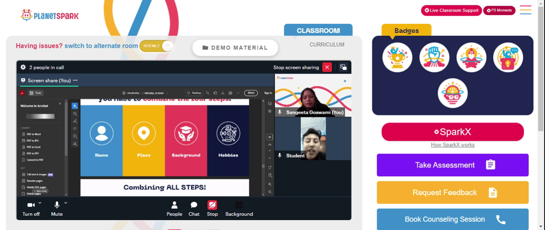Select the trophy star badge
The image size is (545, 230).
(397, 57)
